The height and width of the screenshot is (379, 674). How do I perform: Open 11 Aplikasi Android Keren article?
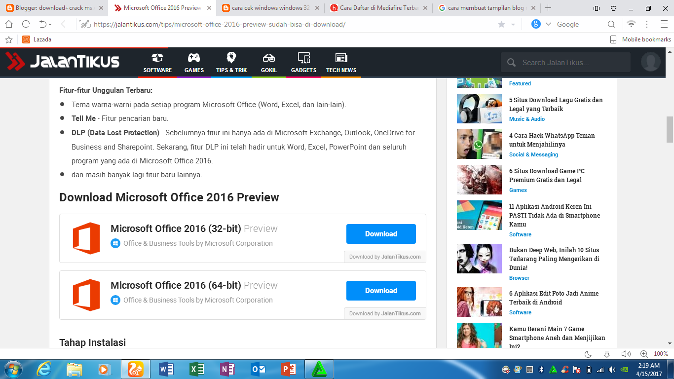click(x=555, y=215)
